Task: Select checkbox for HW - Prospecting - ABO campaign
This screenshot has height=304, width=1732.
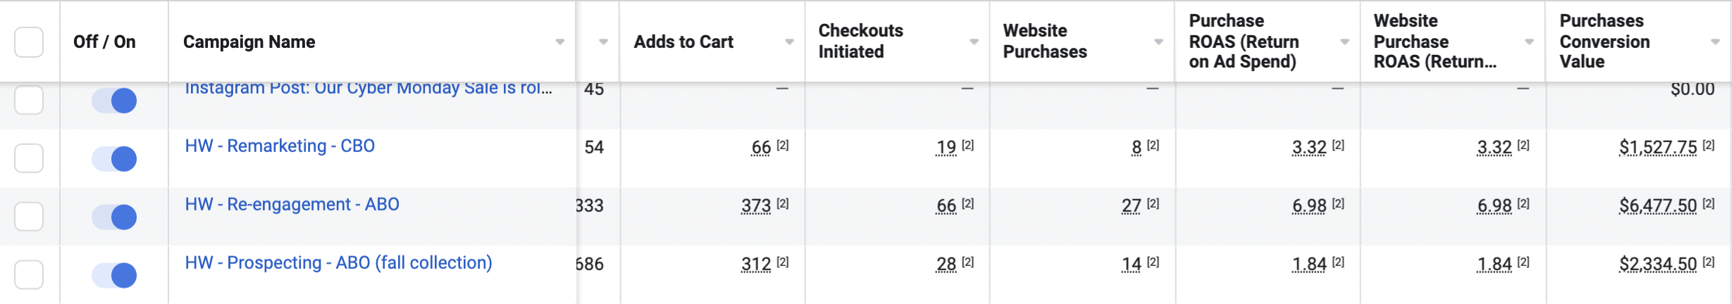Action: pos(29,274)
